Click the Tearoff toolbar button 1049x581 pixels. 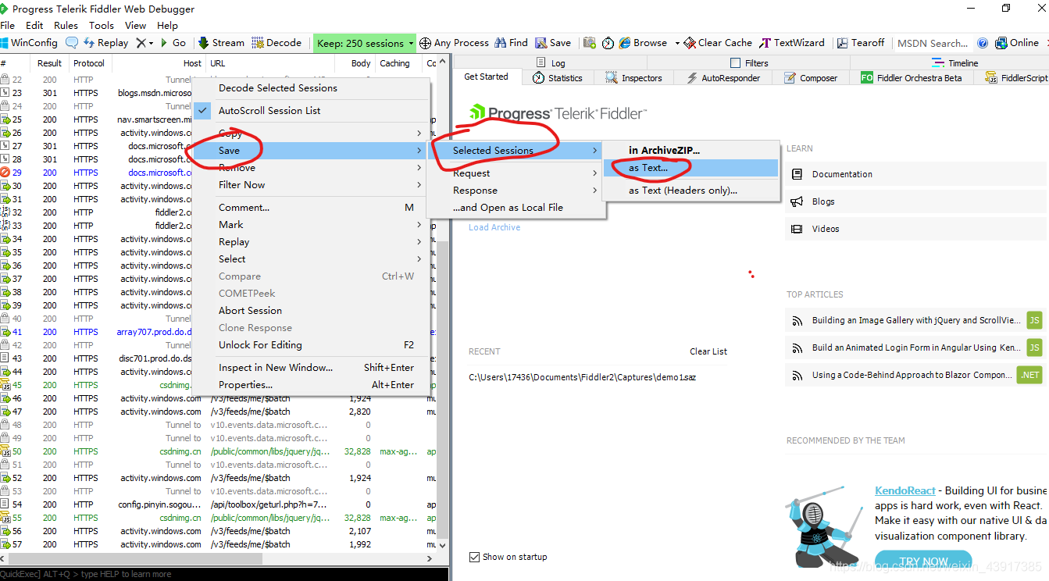point(861,43)
